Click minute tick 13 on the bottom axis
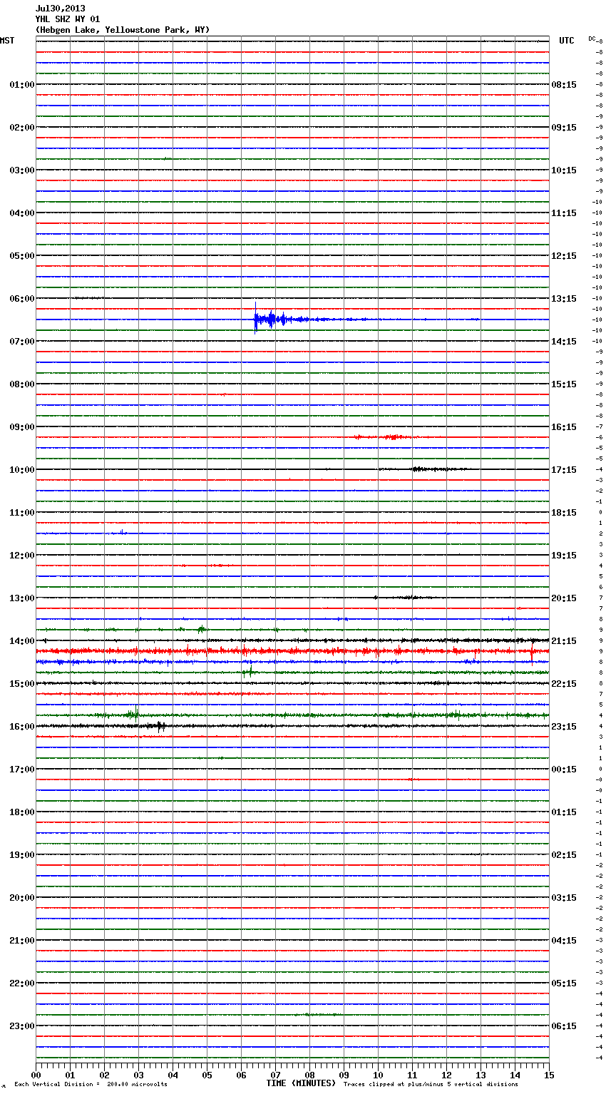Image resolution: width=606 pixels, height=1094 pixels. click(481, 1075)
